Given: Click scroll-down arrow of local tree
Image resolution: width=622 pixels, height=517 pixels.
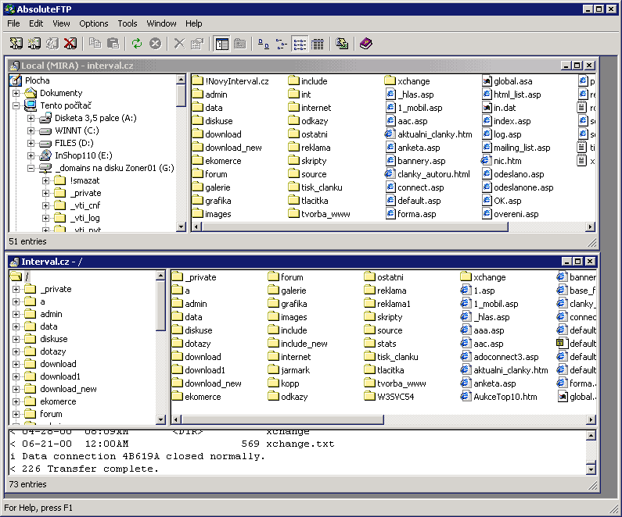Looking at the screenshot, I should (x=181, y=226).
